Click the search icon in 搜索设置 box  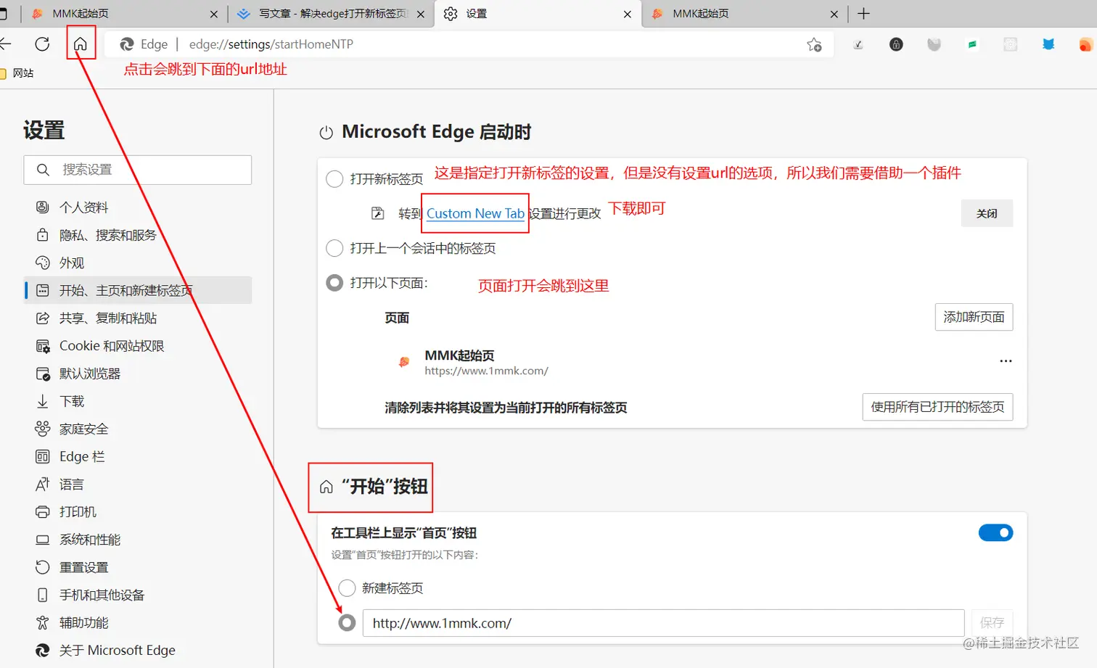(43, 170)
